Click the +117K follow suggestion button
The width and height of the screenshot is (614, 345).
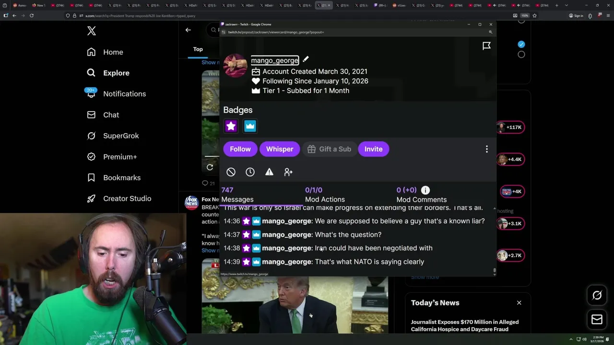pyautogui.click(x=510, y=127)
